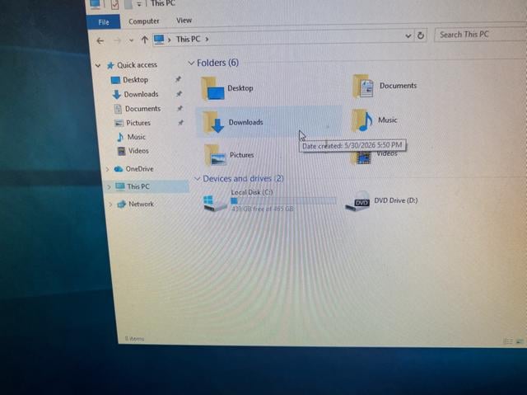Open Videos in Quick access sidebar
The width and height of the screenshot is (527, 395).
click(138, 151)
